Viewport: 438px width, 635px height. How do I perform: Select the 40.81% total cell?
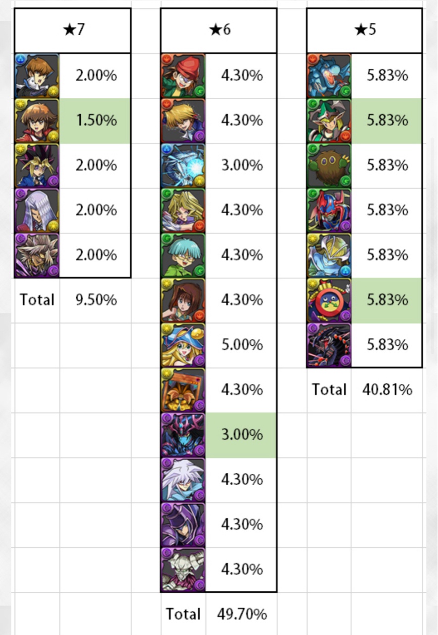pos(387,390)
